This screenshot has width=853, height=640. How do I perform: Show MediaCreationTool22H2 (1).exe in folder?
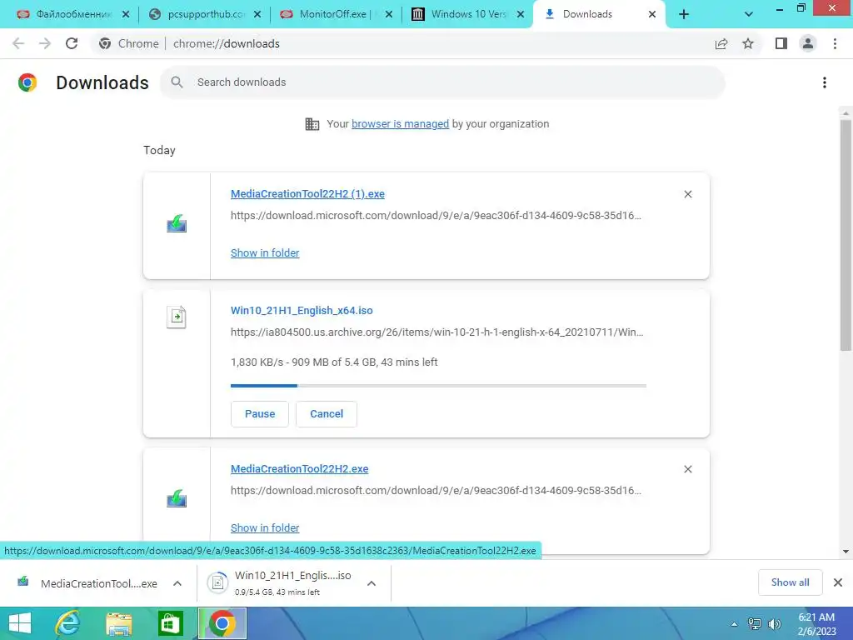coord(265,253)
